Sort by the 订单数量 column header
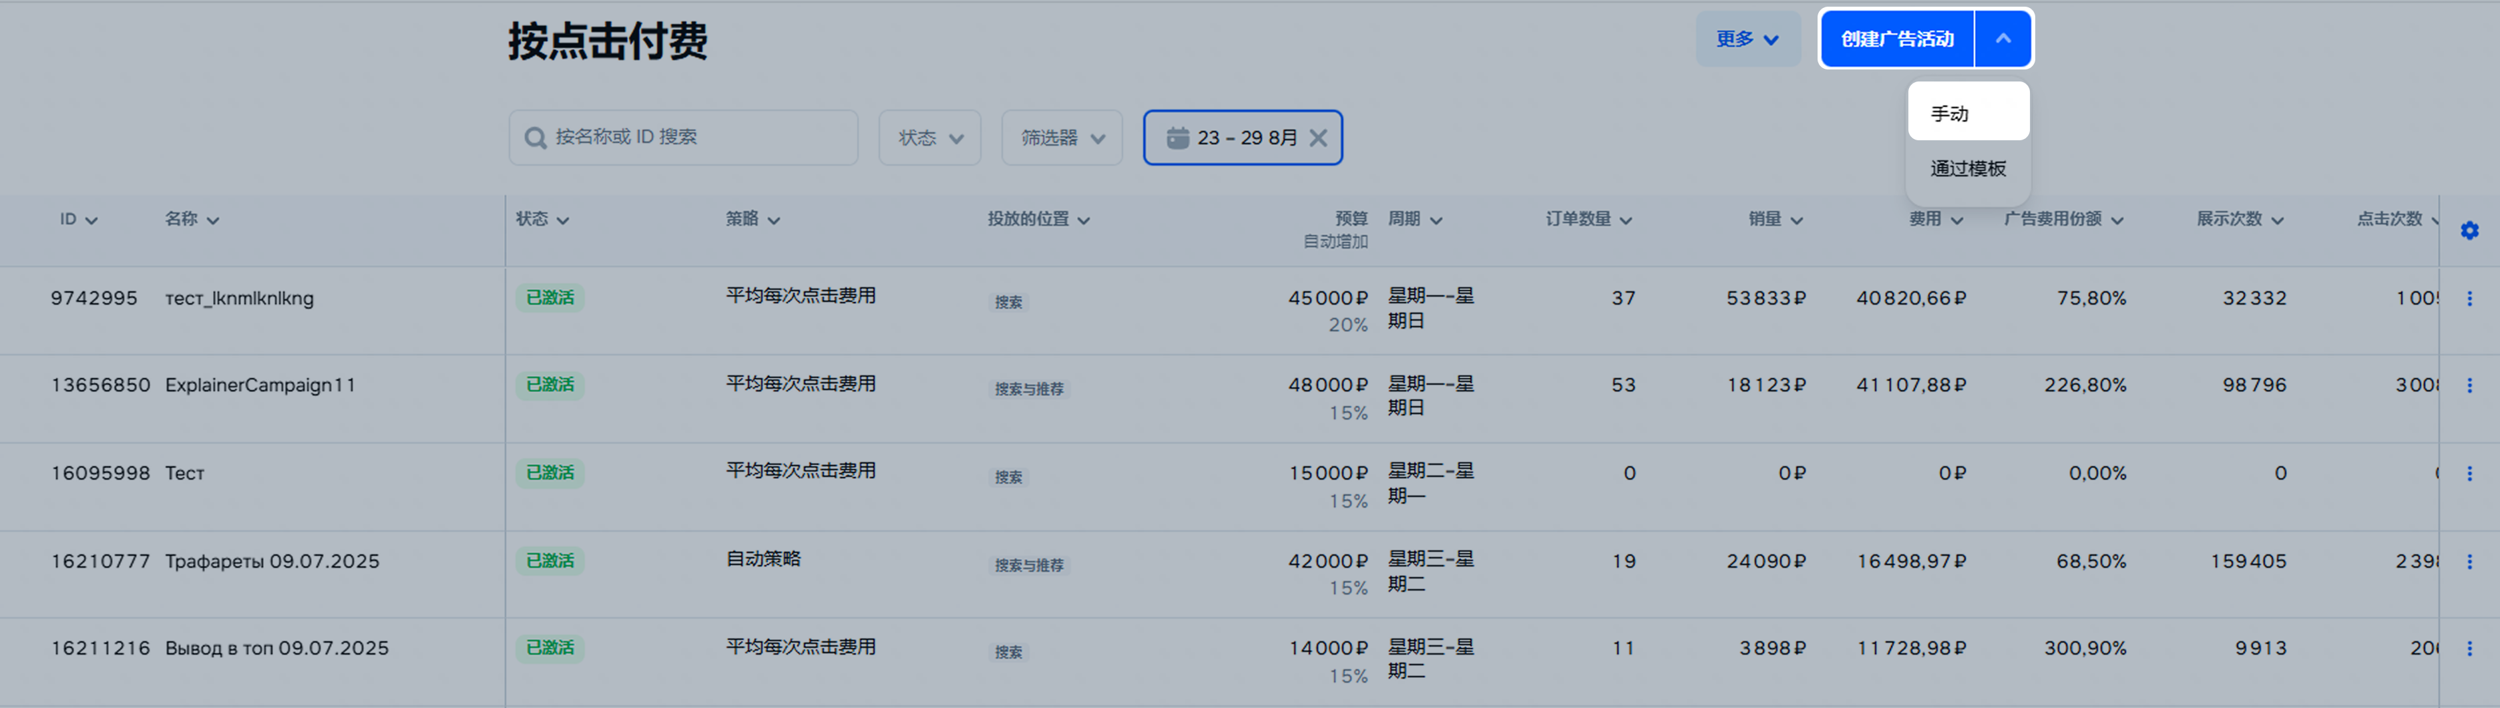Viewport: 2500px width, 708px height. (1587, 220)
